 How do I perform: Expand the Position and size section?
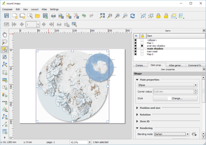[137, 108]
